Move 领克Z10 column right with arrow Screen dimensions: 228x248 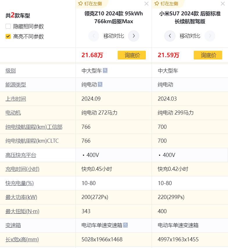pos(134,36)
